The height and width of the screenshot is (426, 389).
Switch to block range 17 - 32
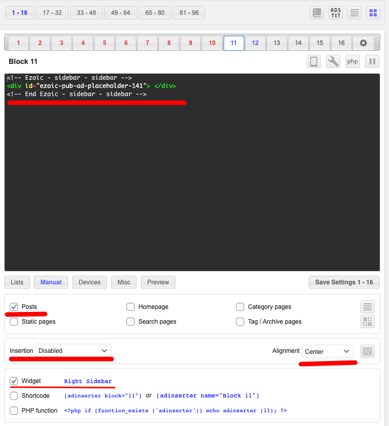point(53,13)
